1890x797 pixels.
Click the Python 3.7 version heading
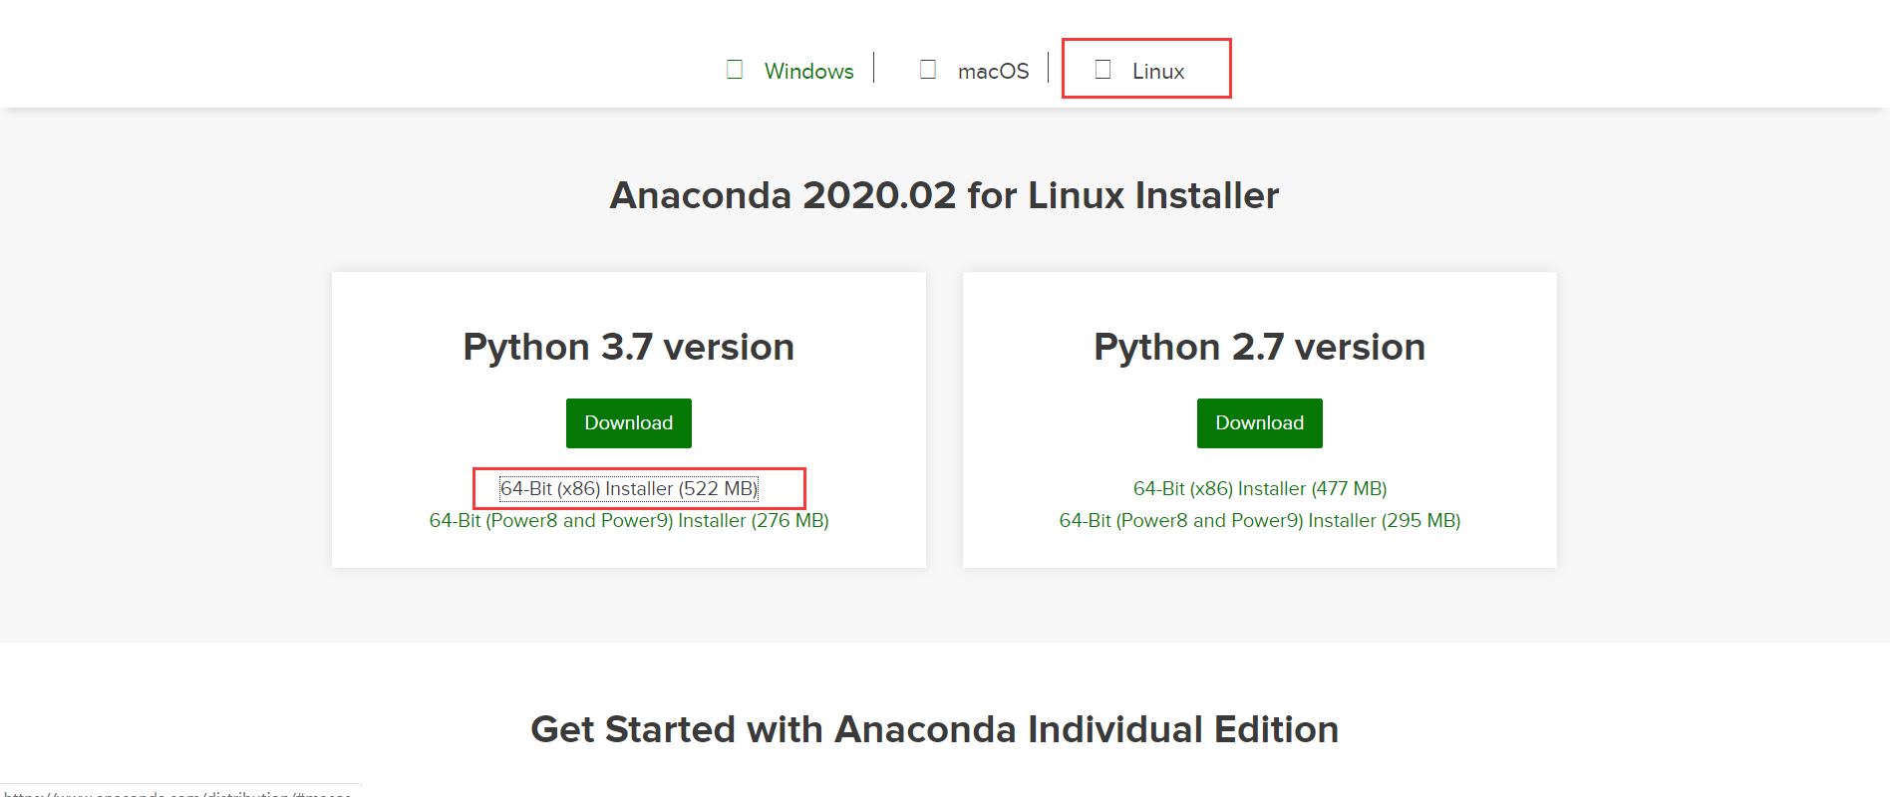629,347
